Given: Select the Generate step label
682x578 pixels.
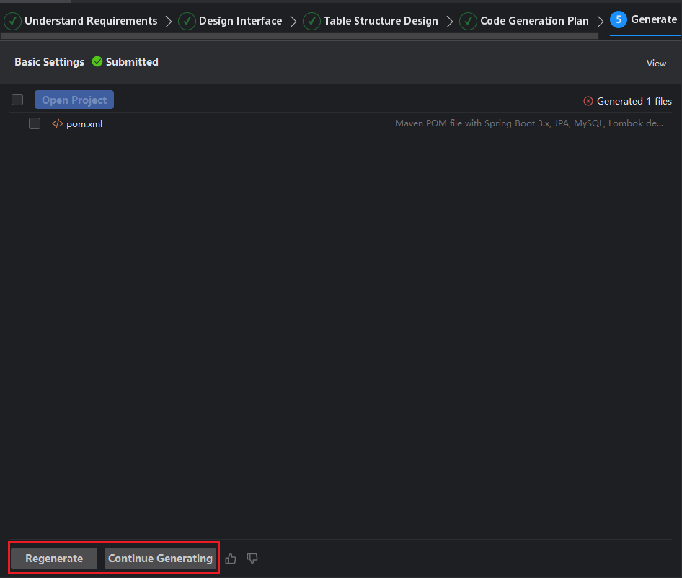Looking at the screenshot, I should [x=653, y=20].
